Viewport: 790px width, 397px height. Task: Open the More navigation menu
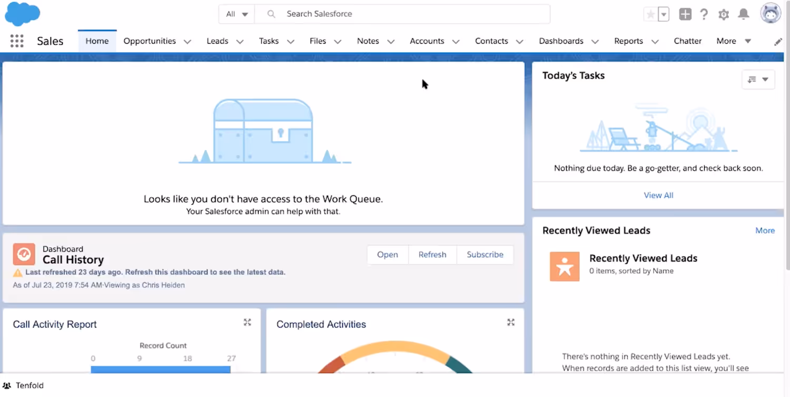pyautogui.click(x=734, y=41)
